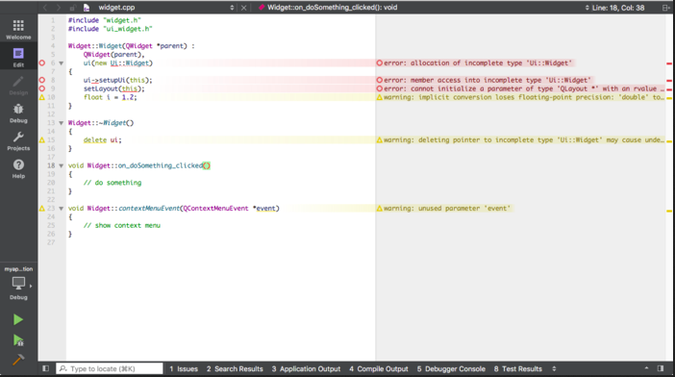This screenshot has width=675, height=377.
Task: Click '#include "ui_widget.h"' on line 2
Action: pos(111,29)
